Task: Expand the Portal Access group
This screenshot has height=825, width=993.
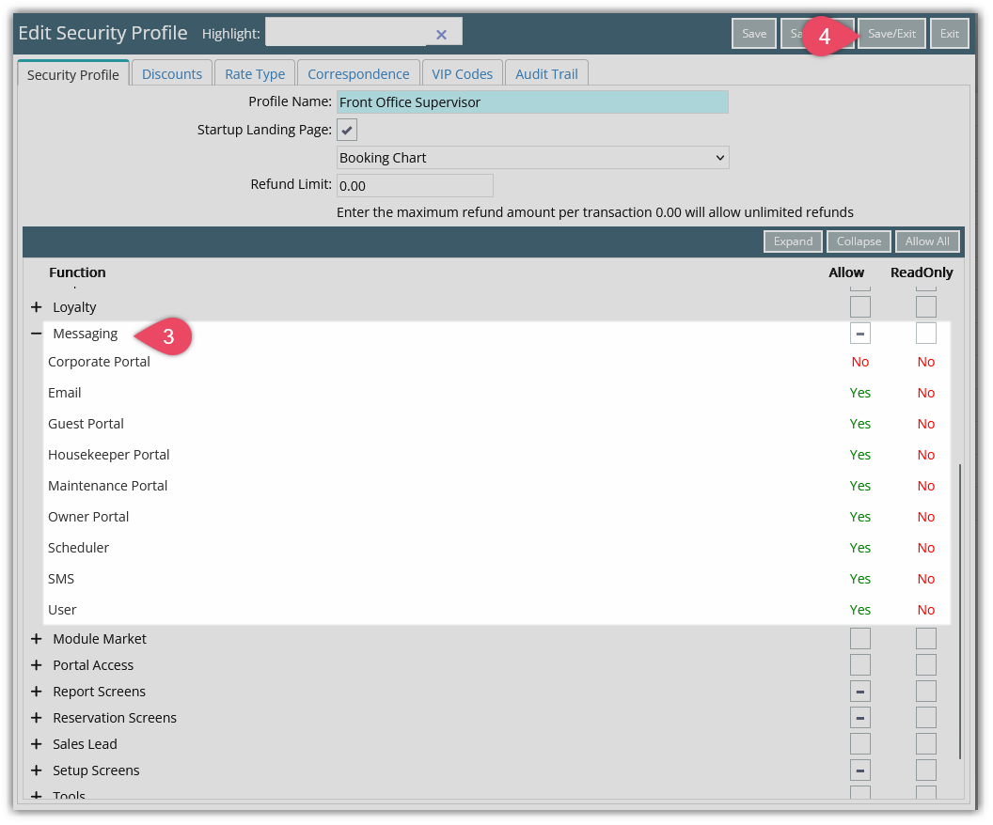Action: (36, 665)
